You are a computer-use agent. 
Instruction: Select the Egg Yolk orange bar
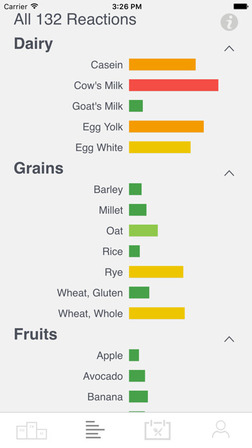click(166, 127)
